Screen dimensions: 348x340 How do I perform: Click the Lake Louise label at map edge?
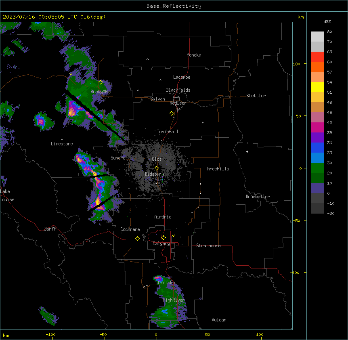tap(7, 195)
